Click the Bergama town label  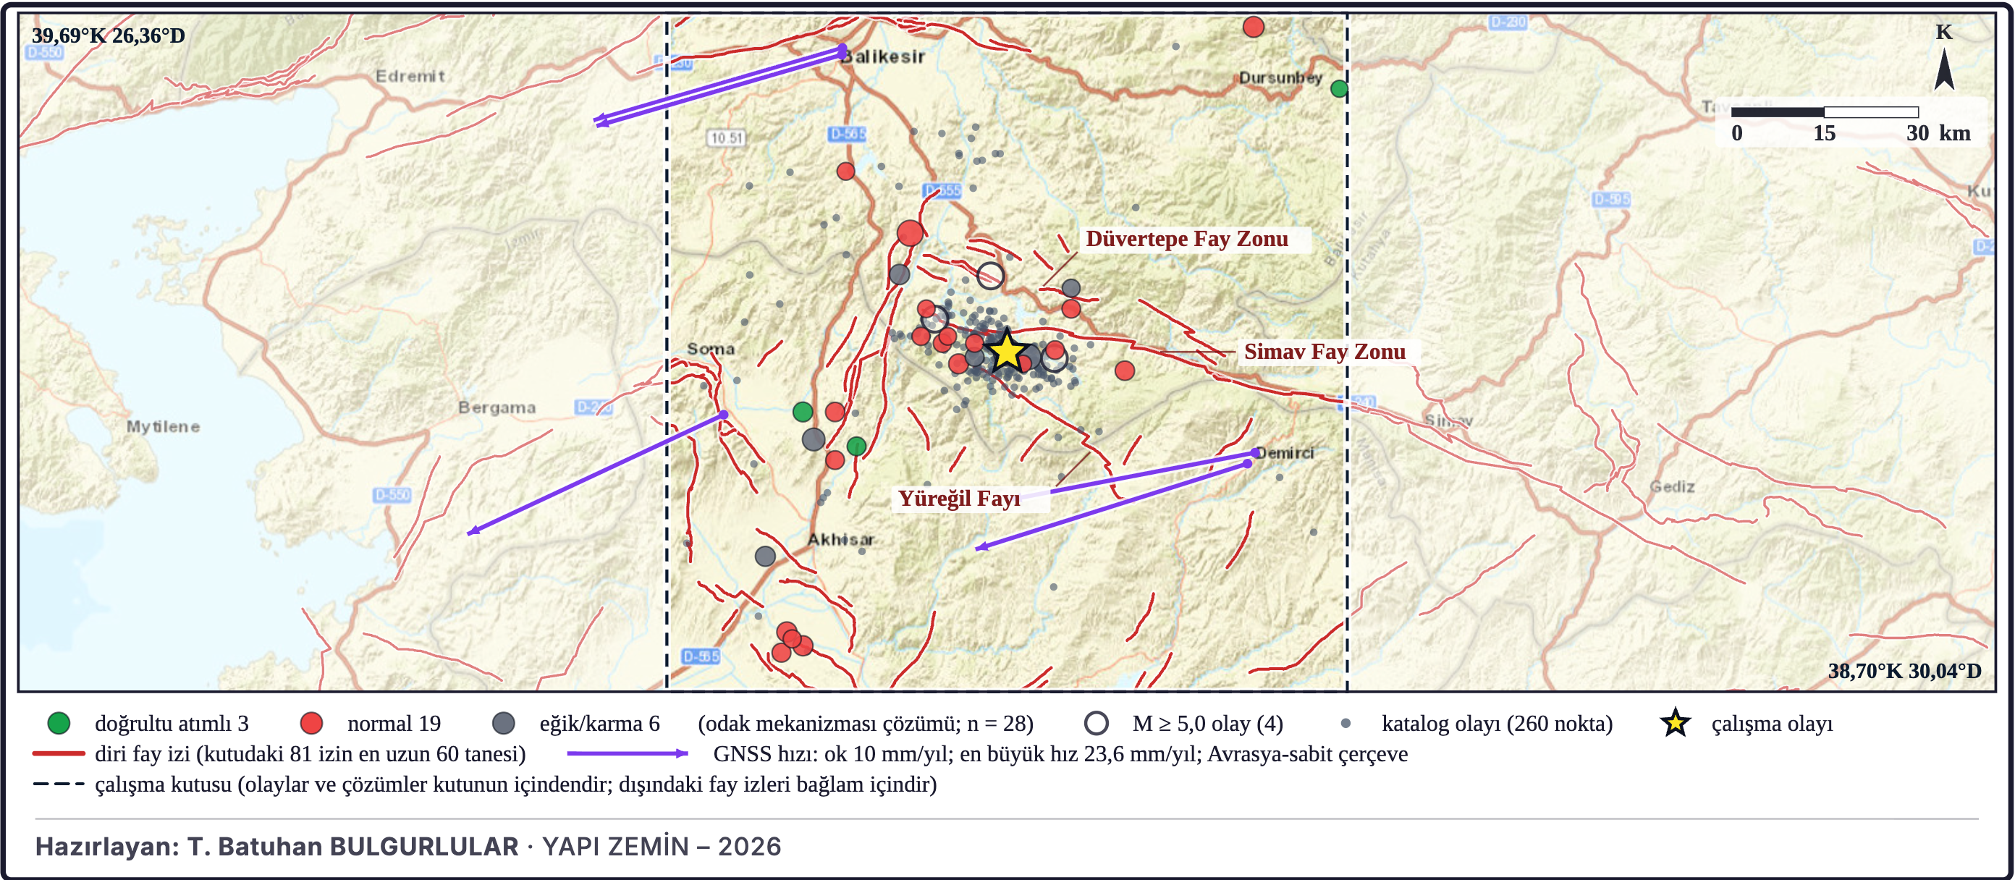tap(497, 407)
